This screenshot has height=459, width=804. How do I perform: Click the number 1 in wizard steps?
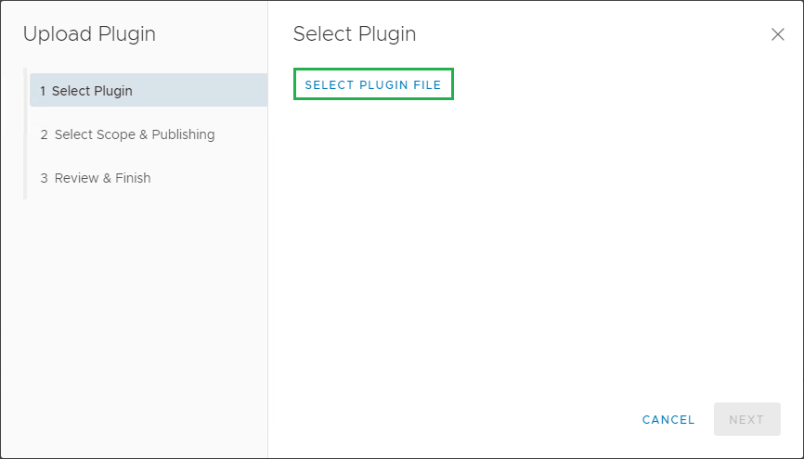pos(43,91)
